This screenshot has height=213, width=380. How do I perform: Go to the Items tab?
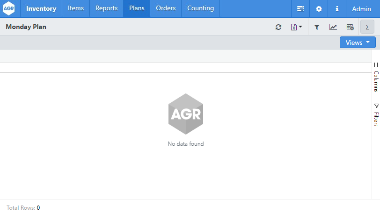pos(76,8)
